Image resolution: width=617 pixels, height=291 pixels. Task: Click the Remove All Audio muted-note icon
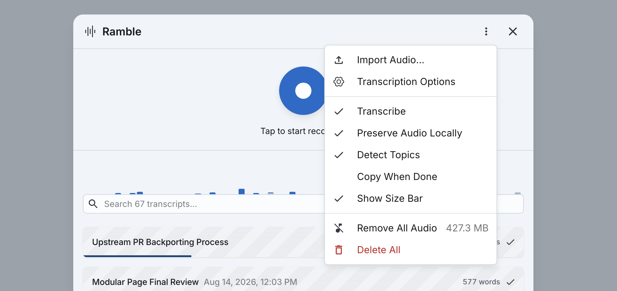[x=339, y=228]
